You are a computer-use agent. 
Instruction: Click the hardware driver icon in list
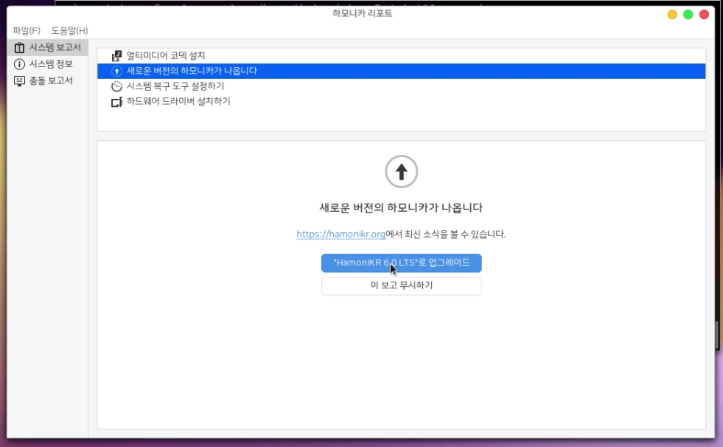pyautogui.click(x=116, y=102)
